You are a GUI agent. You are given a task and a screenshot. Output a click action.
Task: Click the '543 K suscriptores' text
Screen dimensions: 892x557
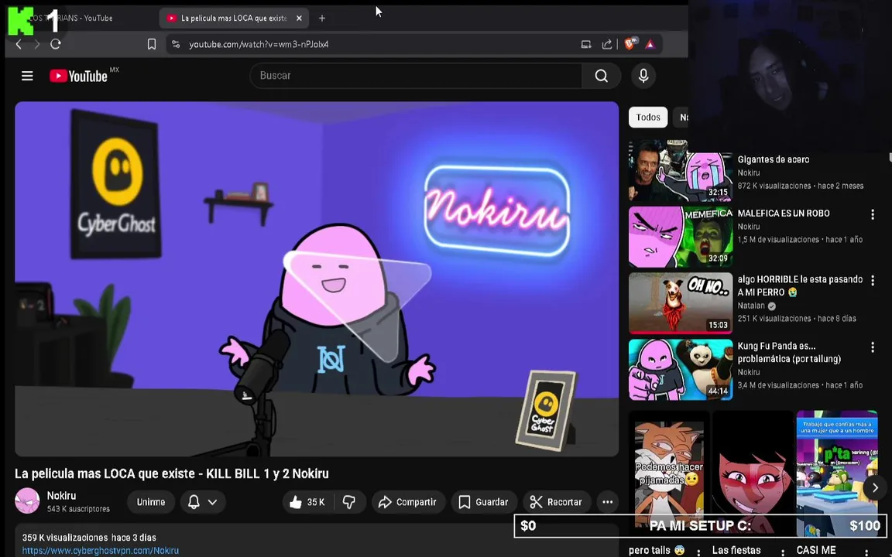[x=78, y=509]
